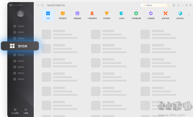Open the mobile phone icon in title bar
Image resolution: width=193 pixels, height=117 pixels.
tap(174, 5)
